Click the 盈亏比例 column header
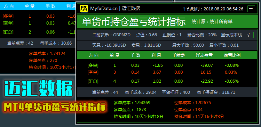 coord(232,55)
